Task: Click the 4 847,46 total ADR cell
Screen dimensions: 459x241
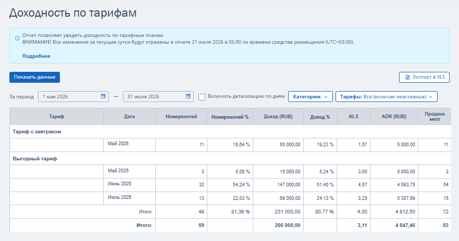Action: (x=394, y=225)
